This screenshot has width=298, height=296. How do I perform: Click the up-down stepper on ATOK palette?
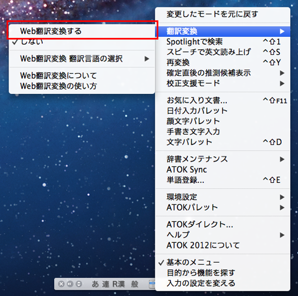pyautogui.click(x=78, y=284)
